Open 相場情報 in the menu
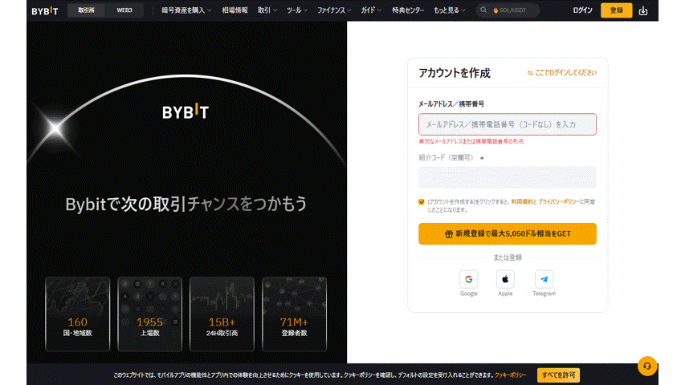Viewport: 685px width, 385px height. click(234, 10)
